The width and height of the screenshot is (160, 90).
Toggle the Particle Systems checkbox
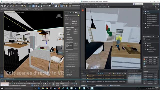pyautogui.click(x=66, y=39)
